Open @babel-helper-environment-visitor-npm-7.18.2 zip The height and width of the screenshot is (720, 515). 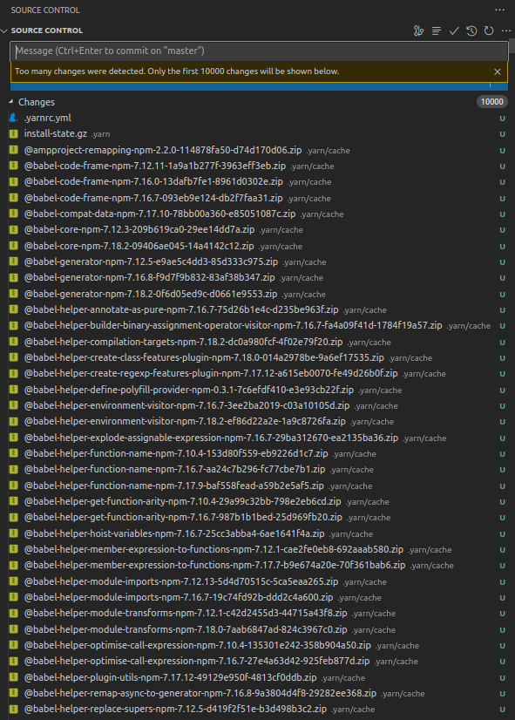click(185, 422)
